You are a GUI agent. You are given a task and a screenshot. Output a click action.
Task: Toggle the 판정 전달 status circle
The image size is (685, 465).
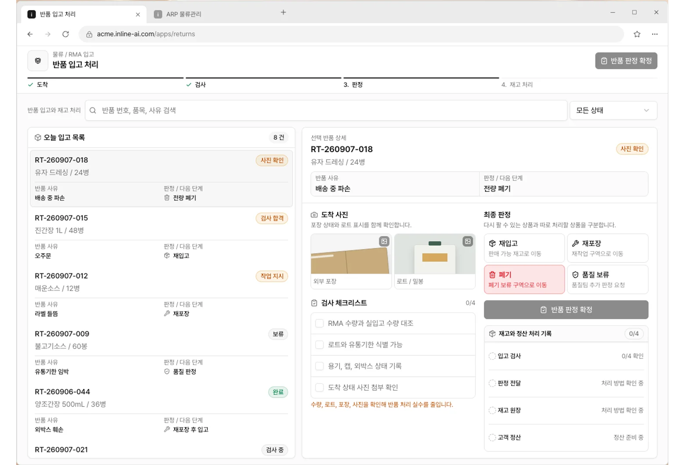pos(492,383)
